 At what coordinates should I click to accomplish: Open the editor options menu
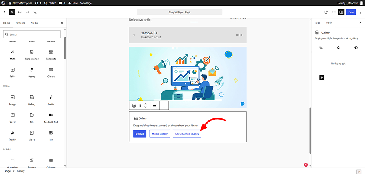[360, 12]
